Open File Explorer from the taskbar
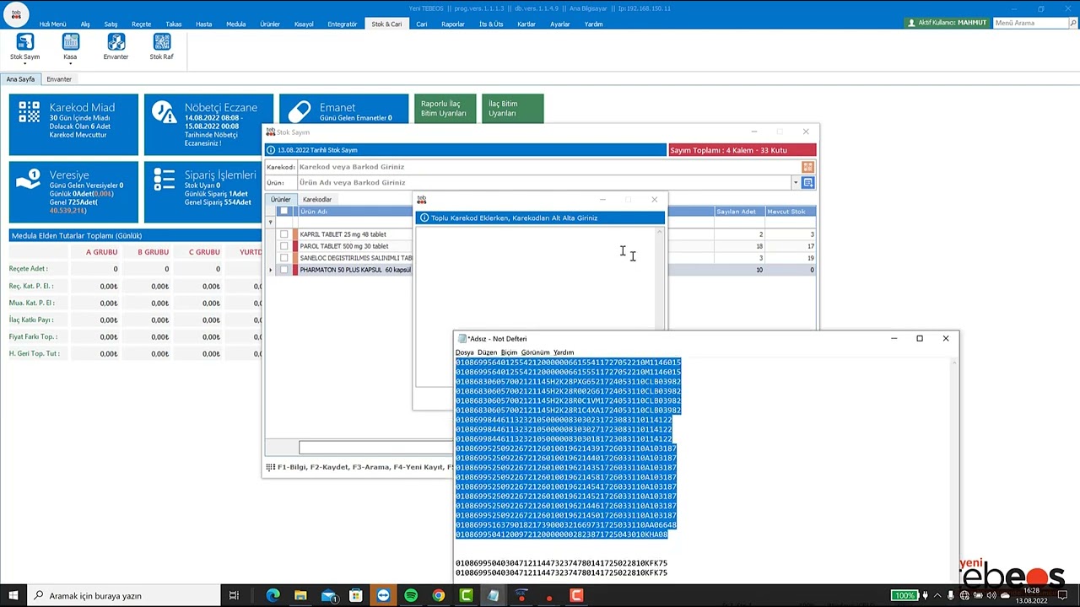This screenshot has width=1080, height=607. point(300,596)
